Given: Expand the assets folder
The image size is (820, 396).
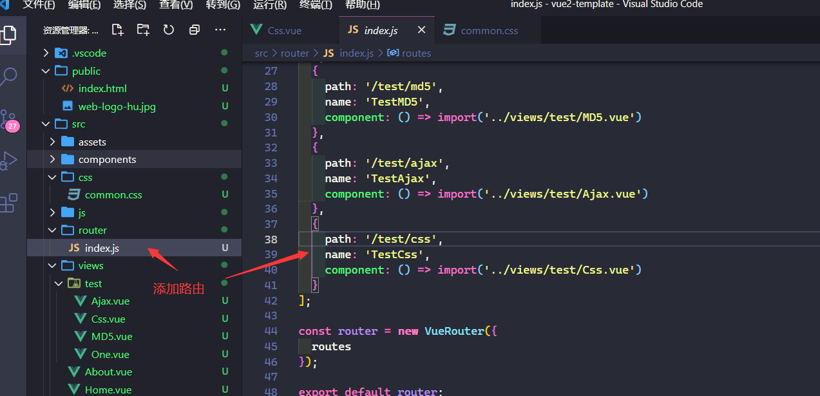Looking at the screenshot, I should 92,142.
